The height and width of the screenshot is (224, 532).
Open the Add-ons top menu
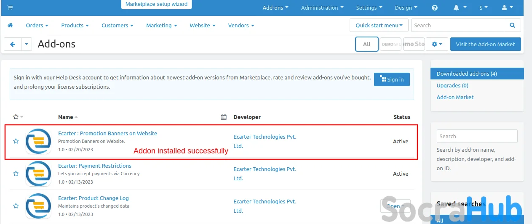[275, 8]
